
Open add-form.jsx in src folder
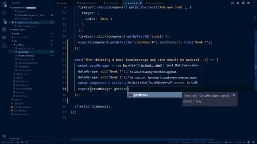(22, 74)
